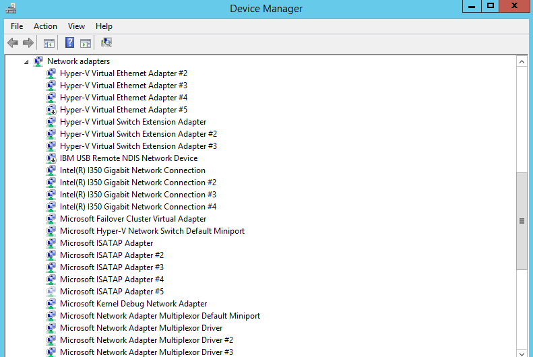Click icon of Microsoft ISATAP Adapter #5

[x=51, y=292]
